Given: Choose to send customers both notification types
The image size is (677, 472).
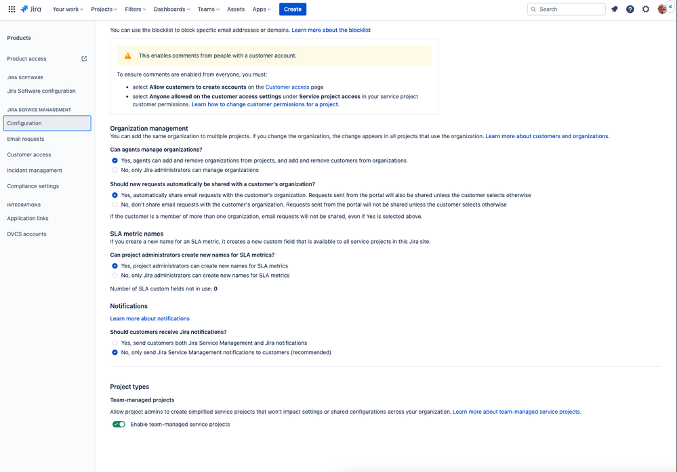Looking at the screenshot, I should [x=115, y=343].
